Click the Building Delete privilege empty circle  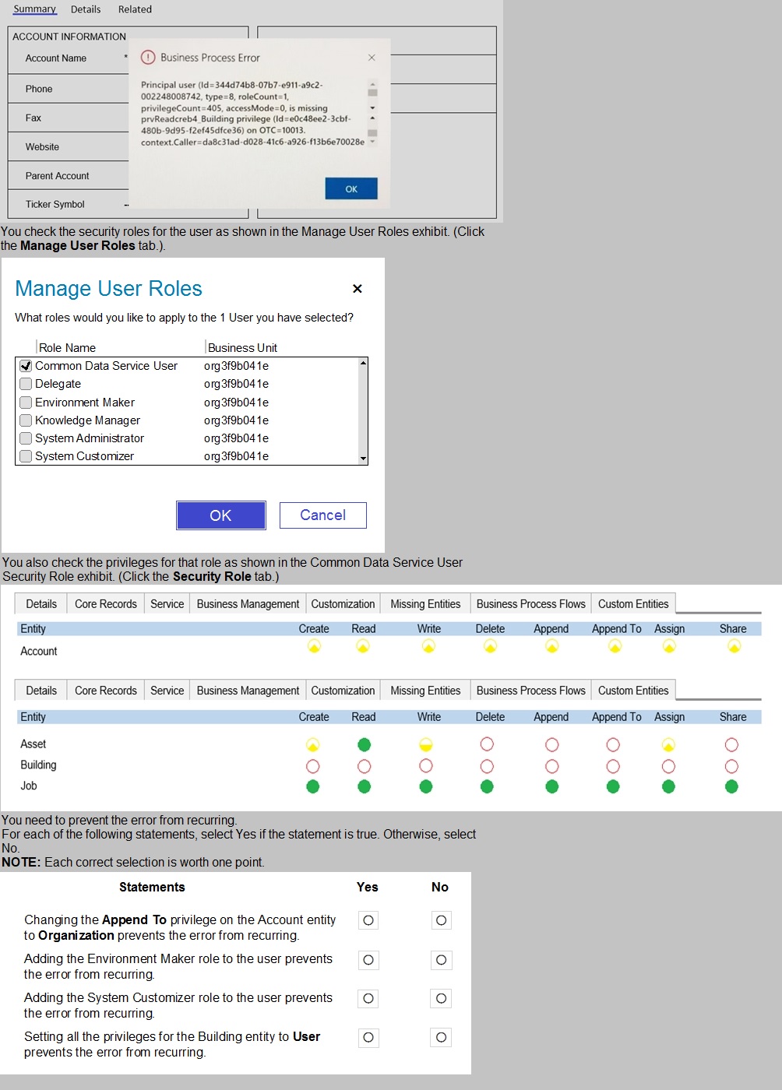pyautogui.click(x=487, y=766)
